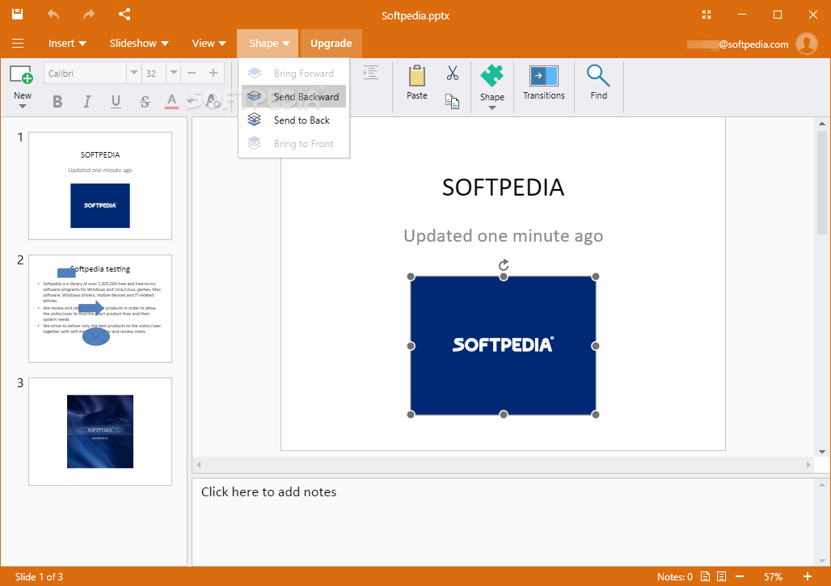Toggle Bold text formatting
Image resolution: width=831 pixels, height=586 pixels.
[x=57, y=101]
